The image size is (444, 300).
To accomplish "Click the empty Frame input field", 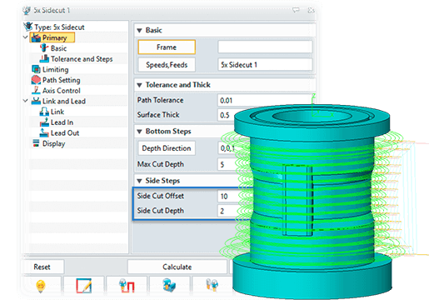I will point(265,47).
